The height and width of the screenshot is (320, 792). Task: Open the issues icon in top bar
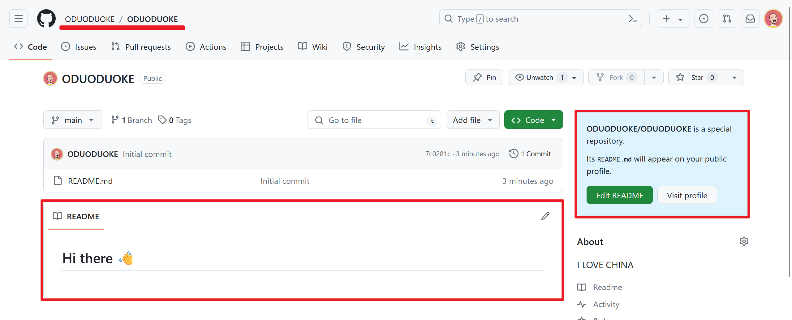point(704,19)
